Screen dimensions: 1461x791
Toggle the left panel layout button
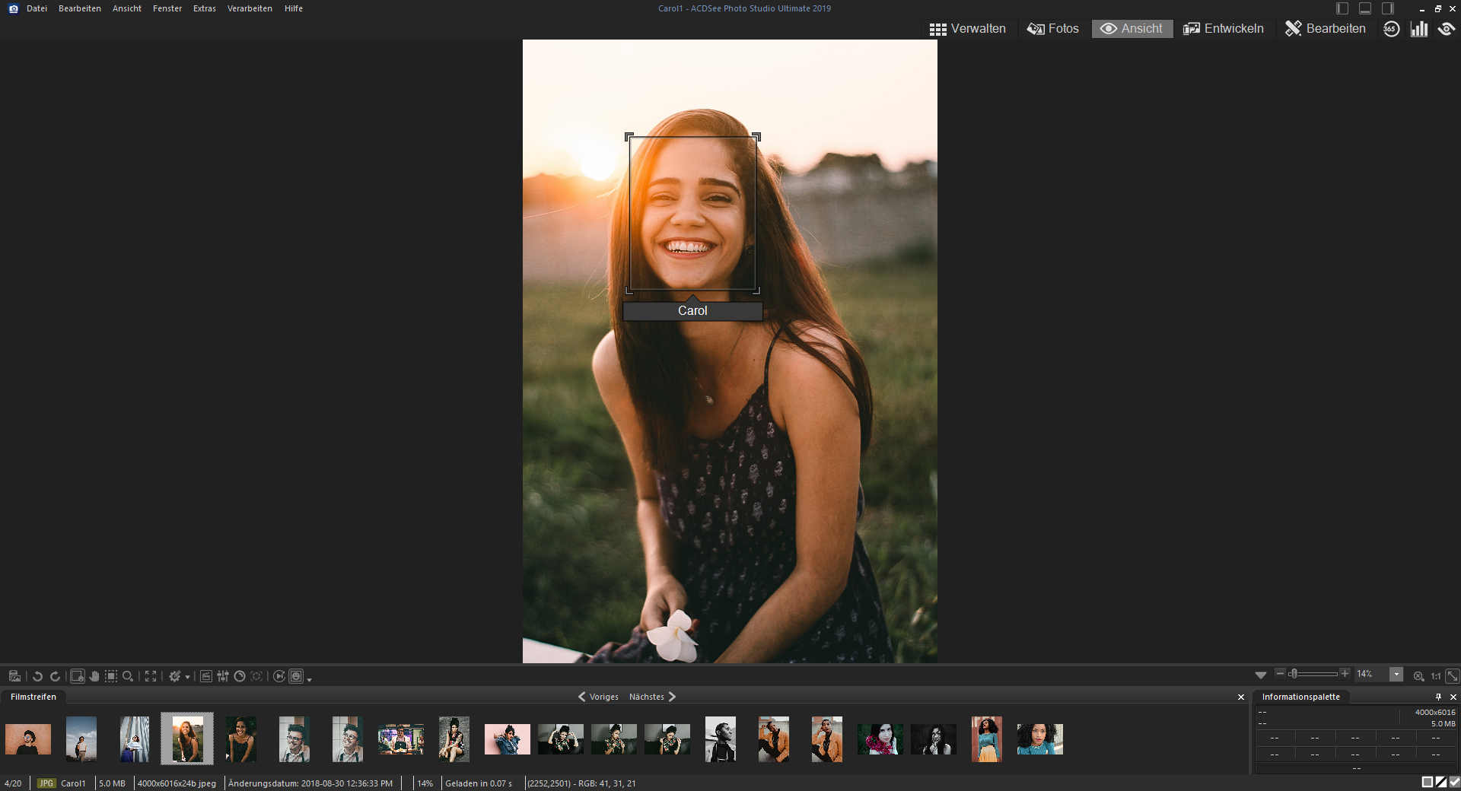point(1342,8)
